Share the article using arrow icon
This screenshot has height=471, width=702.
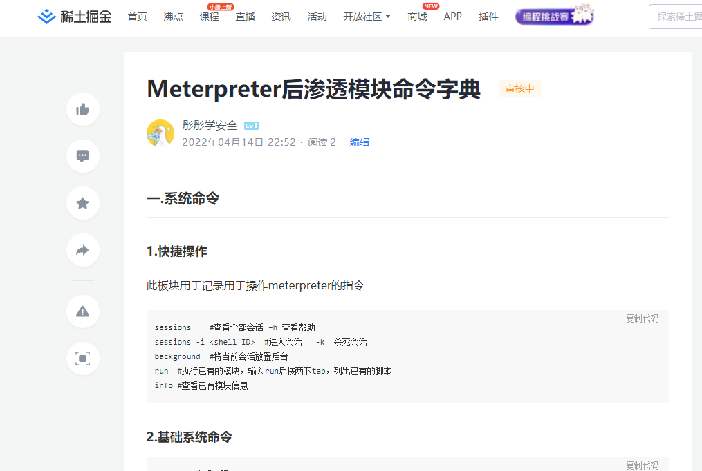83,250
